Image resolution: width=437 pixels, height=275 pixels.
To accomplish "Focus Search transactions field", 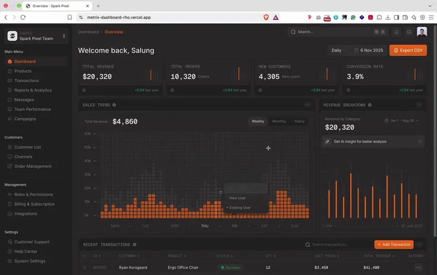I will (x=338, y=244).
